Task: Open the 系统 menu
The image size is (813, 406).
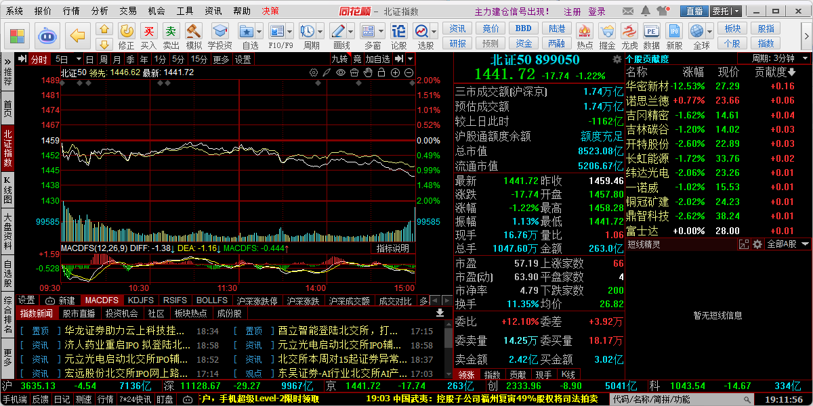Action: coord(14,11)
